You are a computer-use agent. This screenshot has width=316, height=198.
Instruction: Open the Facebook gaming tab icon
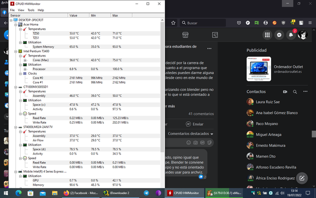point(215,35)
